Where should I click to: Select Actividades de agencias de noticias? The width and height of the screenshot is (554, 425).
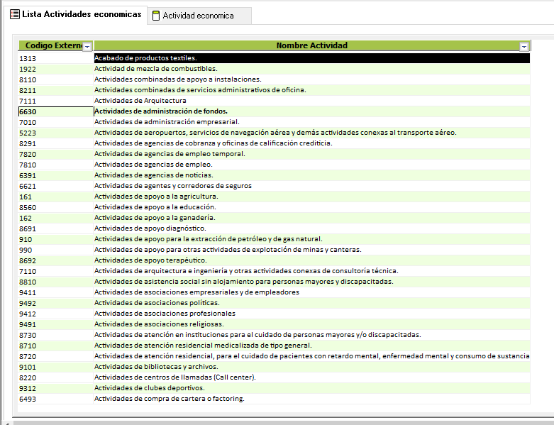point(153,175)
